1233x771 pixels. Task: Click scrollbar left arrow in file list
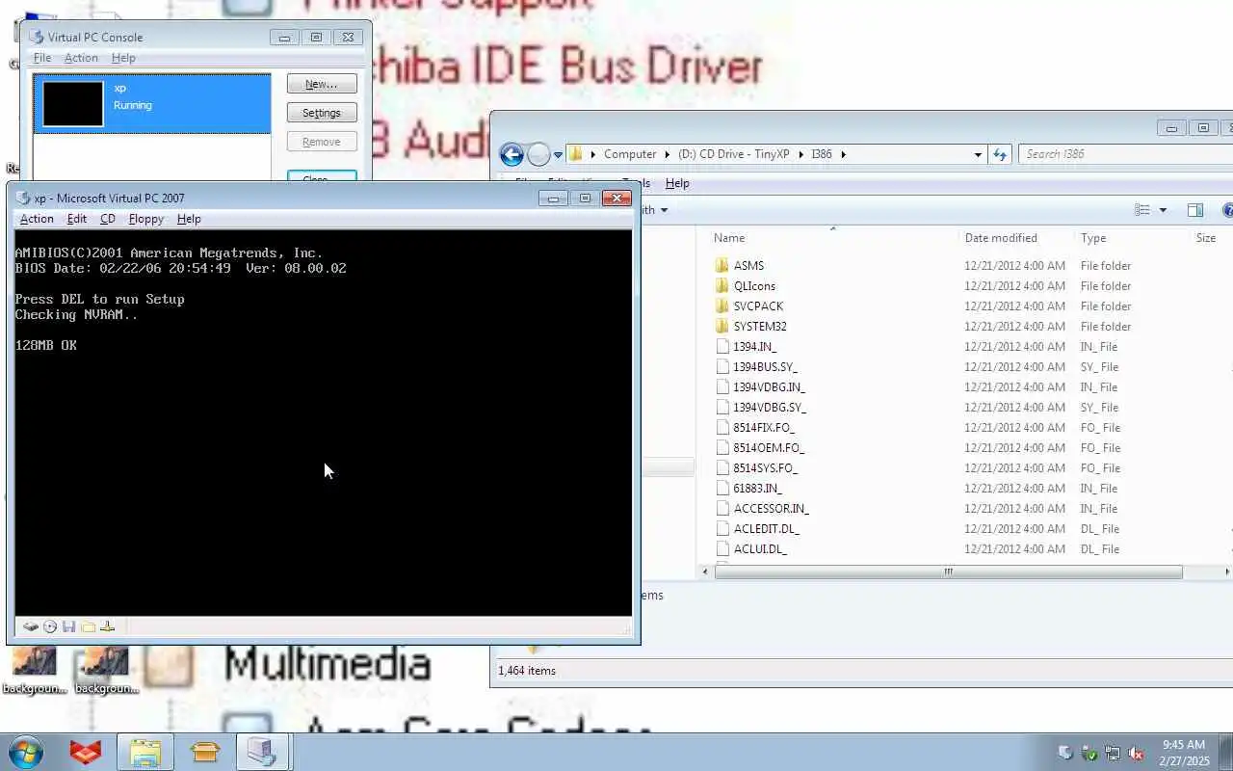[706, 572]
